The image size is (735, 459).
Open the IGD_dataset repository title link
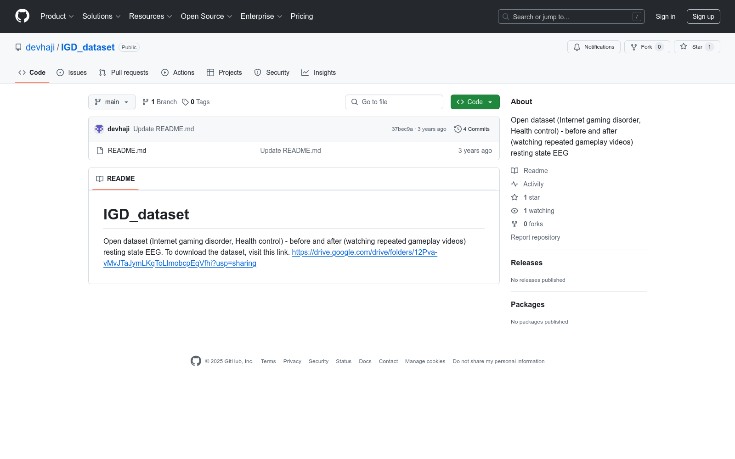pyautogui.click(x=88, y=47)
